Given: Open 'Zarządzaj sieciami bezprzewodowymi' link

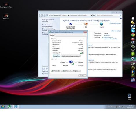Looking at the screenshot, I should pos(47,25).
